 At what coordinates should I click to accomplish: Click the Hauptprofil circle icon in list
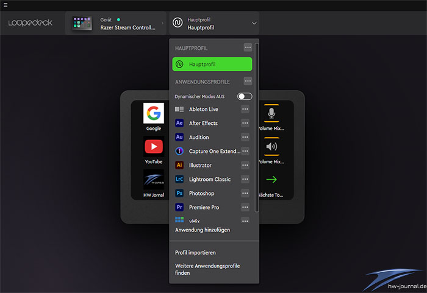click(179, 64)
